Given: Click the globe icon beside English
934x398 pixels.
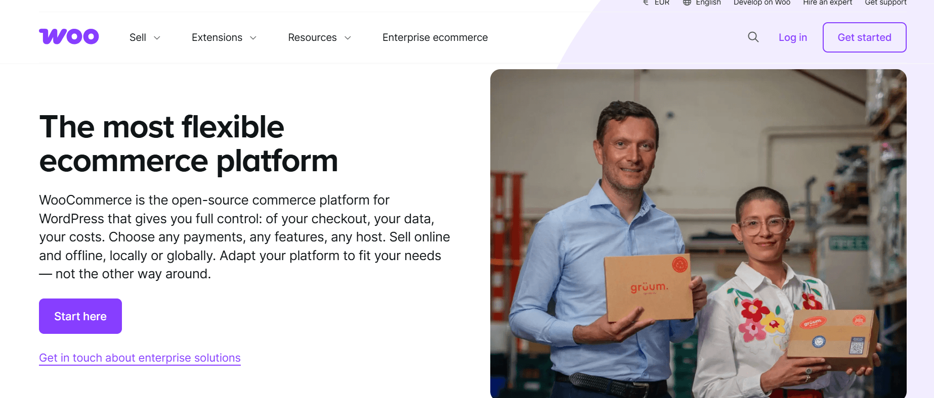Looking at the screenshot, I should point(687,3).
